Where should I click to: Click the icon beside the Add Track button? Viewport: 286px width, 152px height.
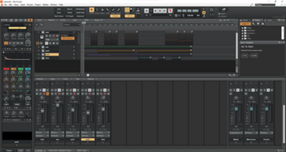coord(41,25)
